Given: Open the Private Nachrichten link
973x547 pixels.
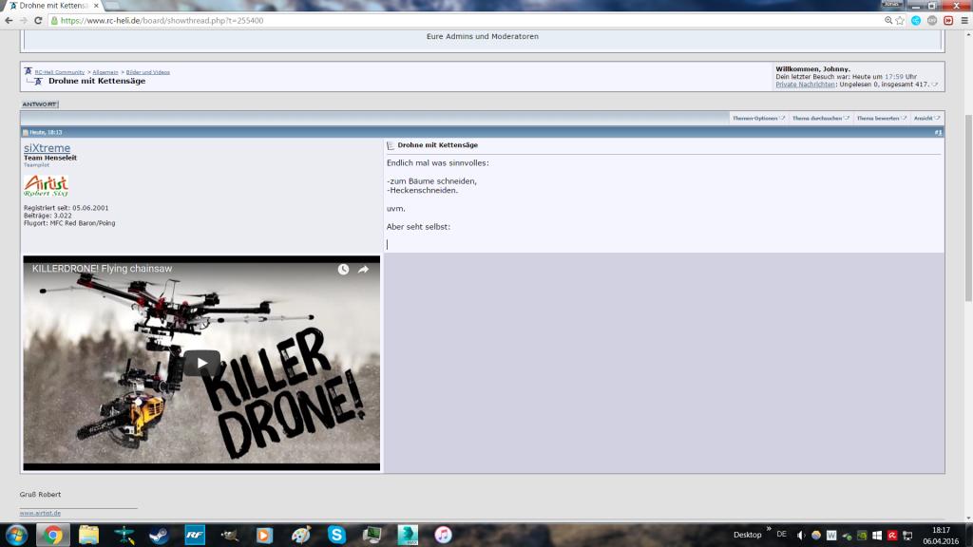Looking at the screenshot, I should click(x=806, y=85).
